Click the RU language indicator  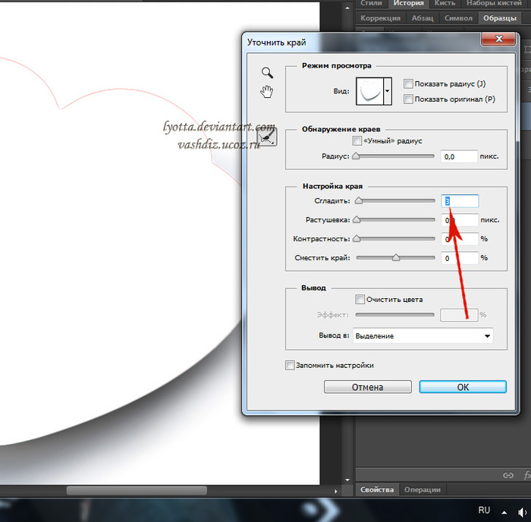tap(484, 510)
